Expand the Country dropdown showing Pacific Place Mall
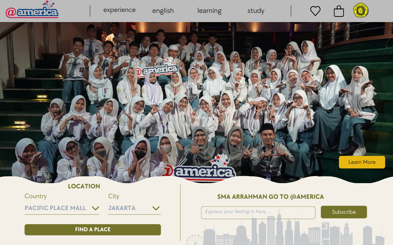The height and width of the screenshot is (245, 393). (62, 208)
